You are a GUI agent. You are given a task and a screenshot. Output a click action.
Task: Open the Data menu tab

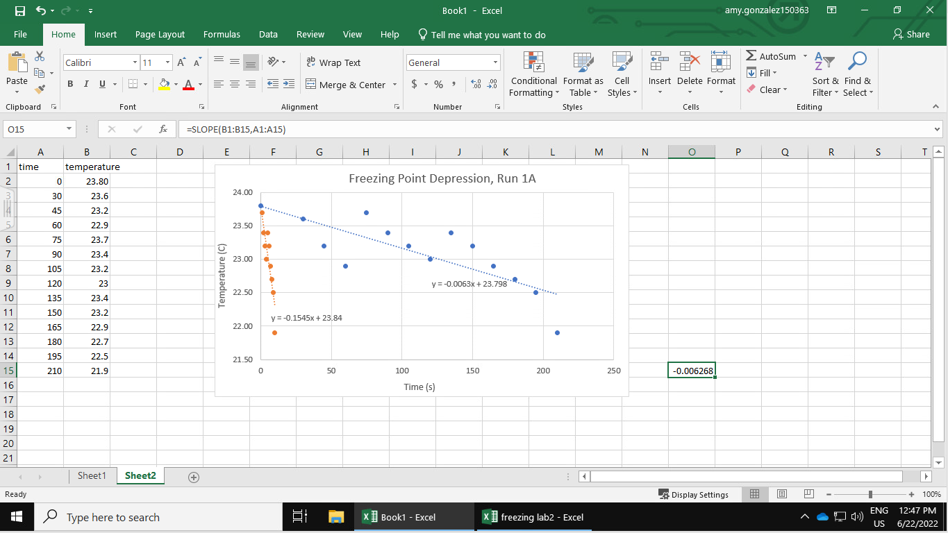pyautogui.click(x=267, y=34)
